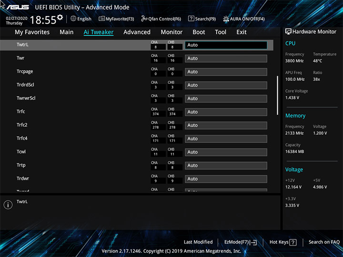Open MyFavorite(F3) folder icon
Viewport: 343px width, 257px height.
coord(101,19)
